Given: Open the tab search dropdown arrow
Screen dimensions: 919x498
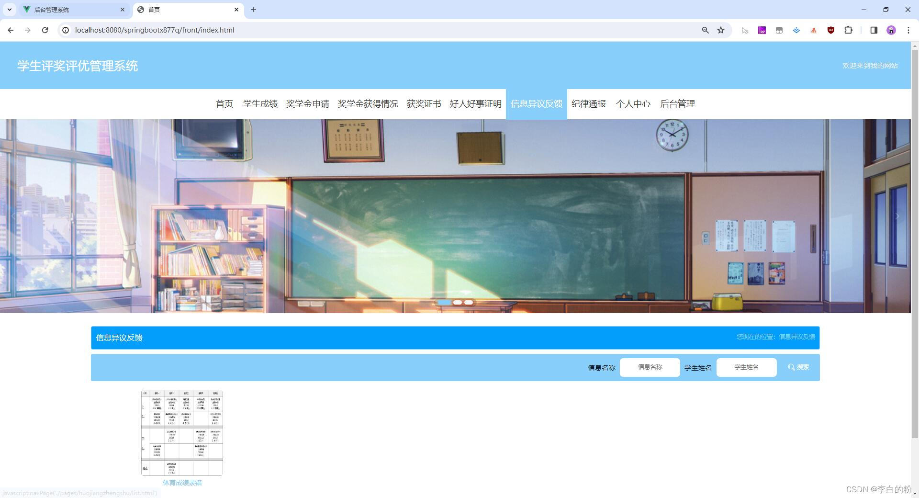Looking at the screenshot, I should pos(9,10).
